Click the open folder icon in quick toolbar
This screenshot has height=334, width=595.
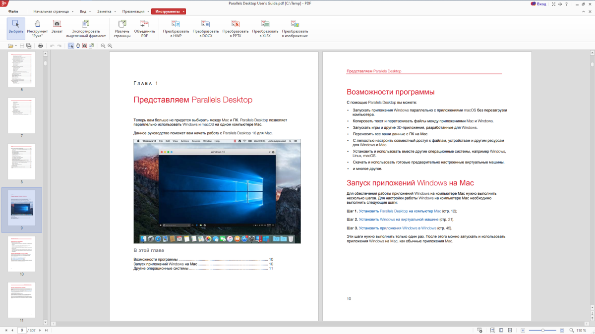[x=11, y=46]
